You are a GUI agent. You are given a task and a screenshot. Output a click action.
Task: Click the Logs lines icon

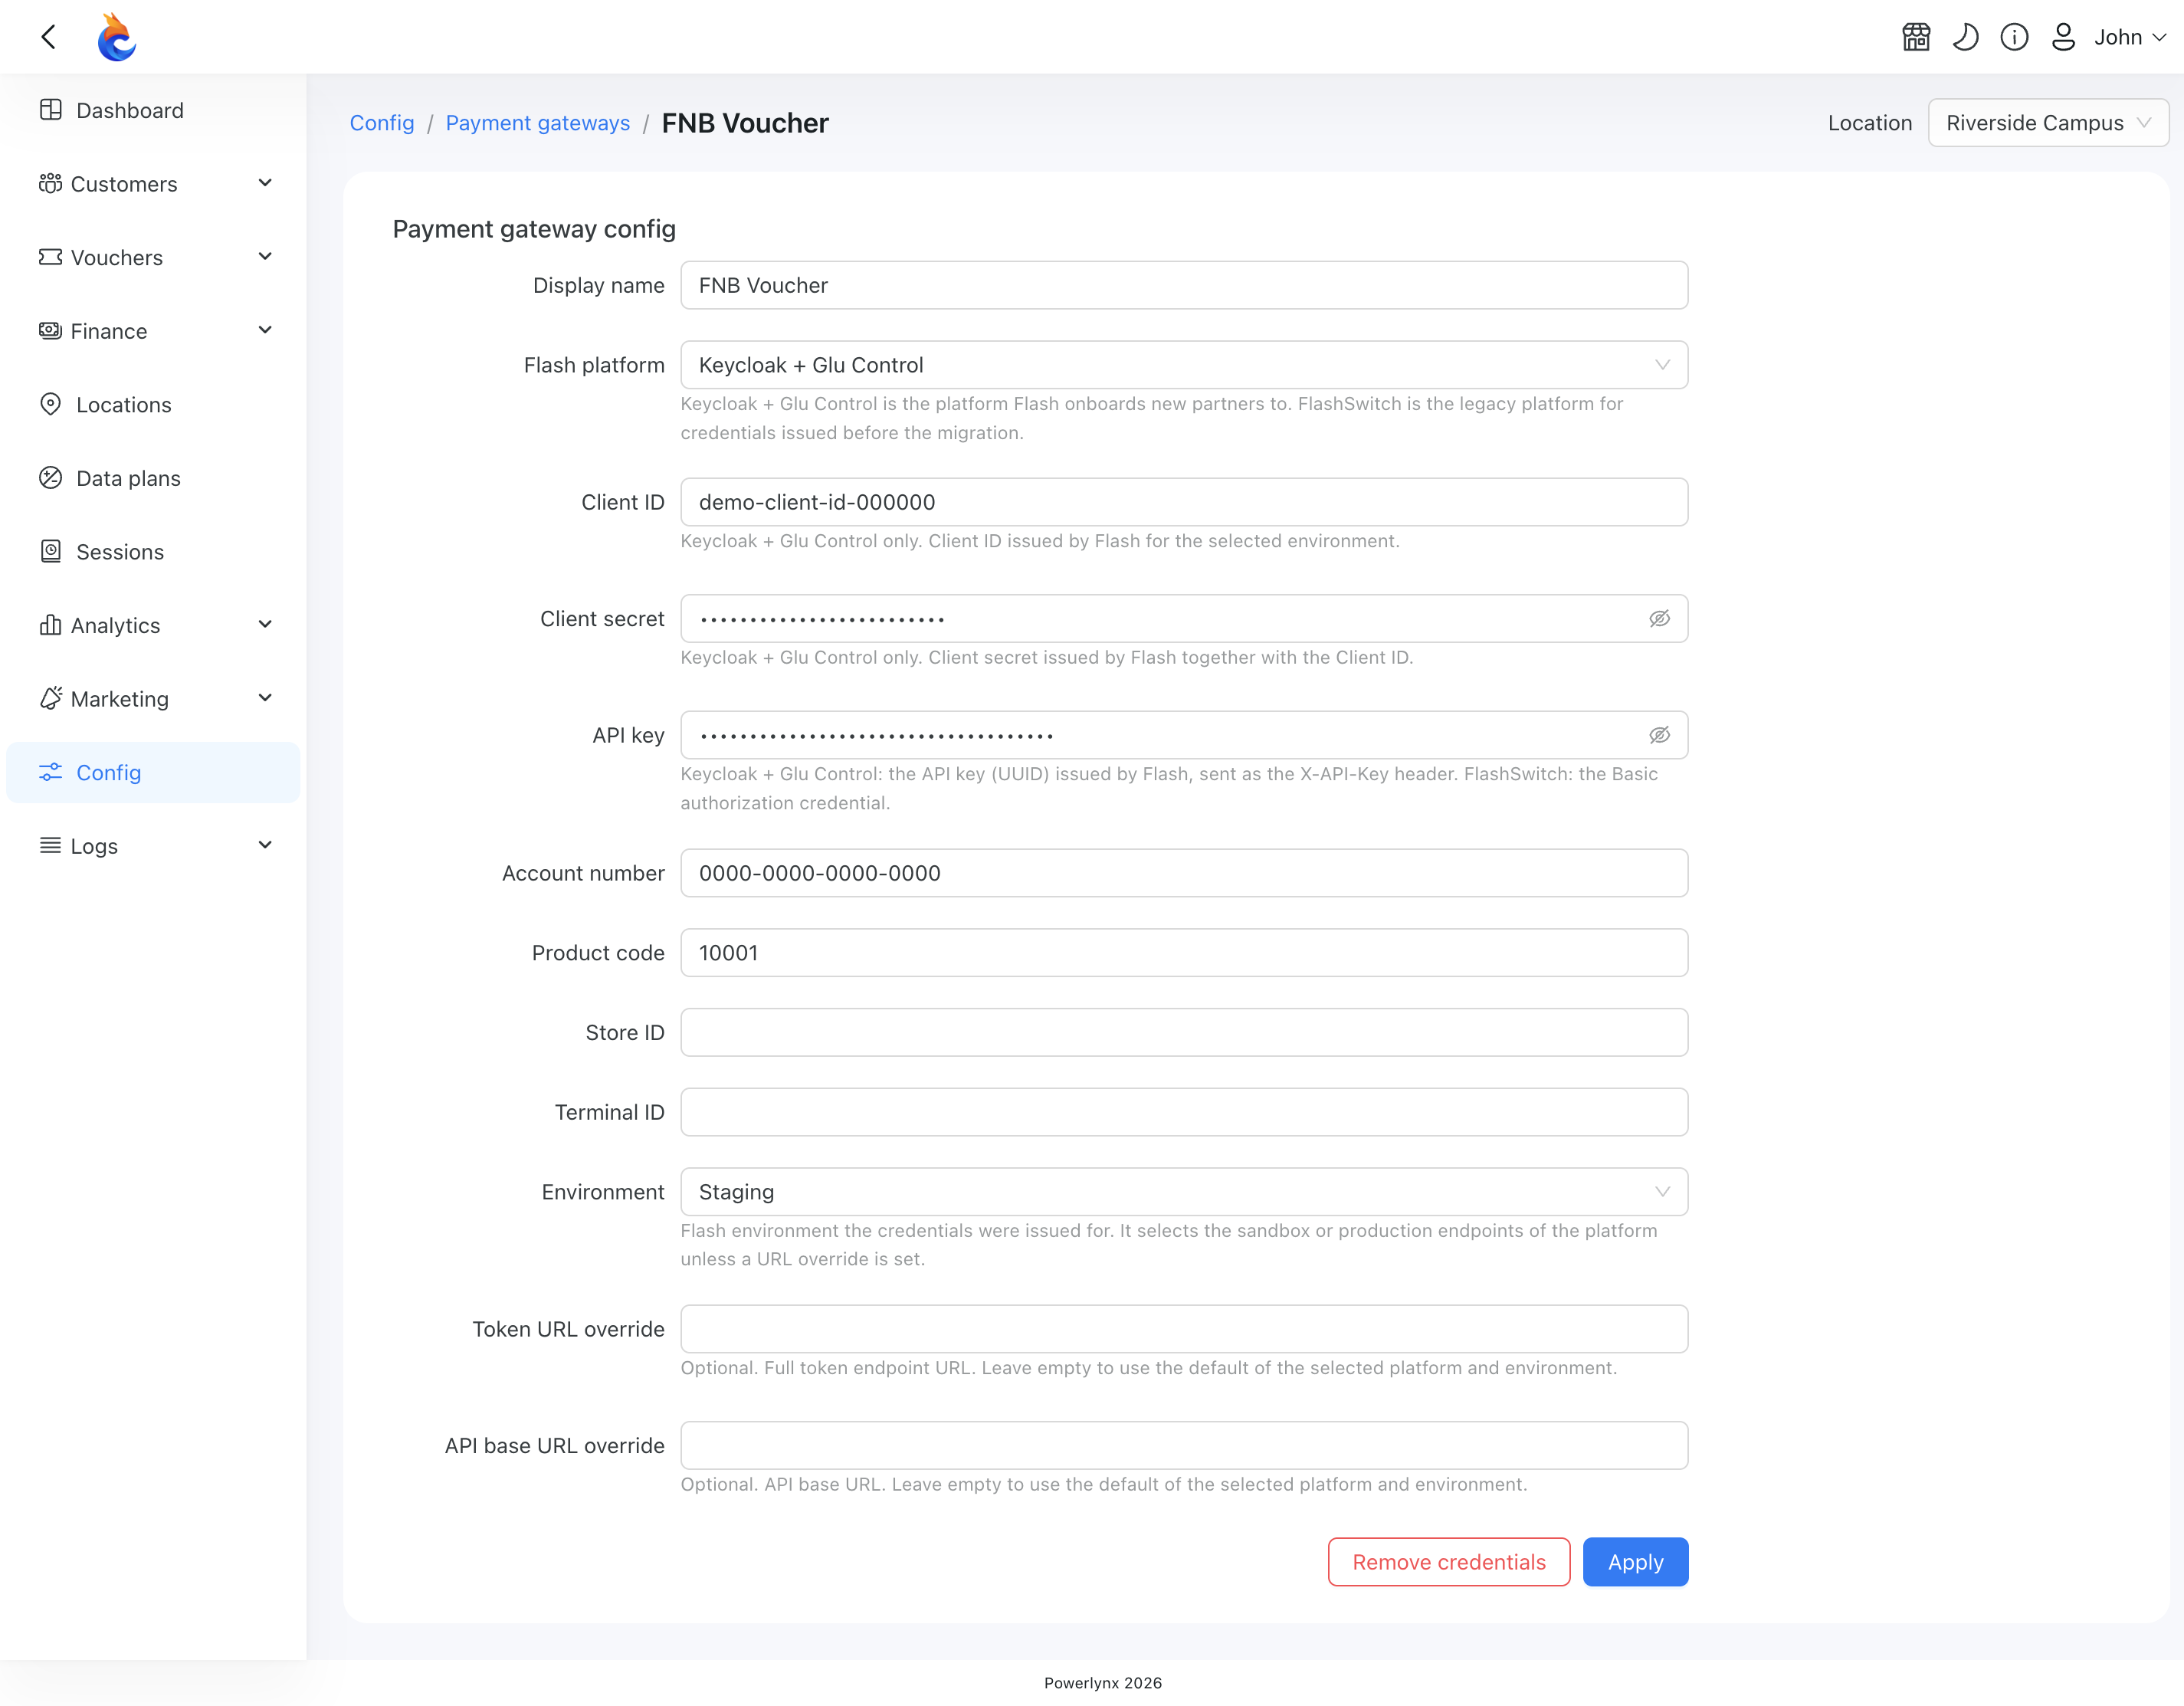point(51,845)
